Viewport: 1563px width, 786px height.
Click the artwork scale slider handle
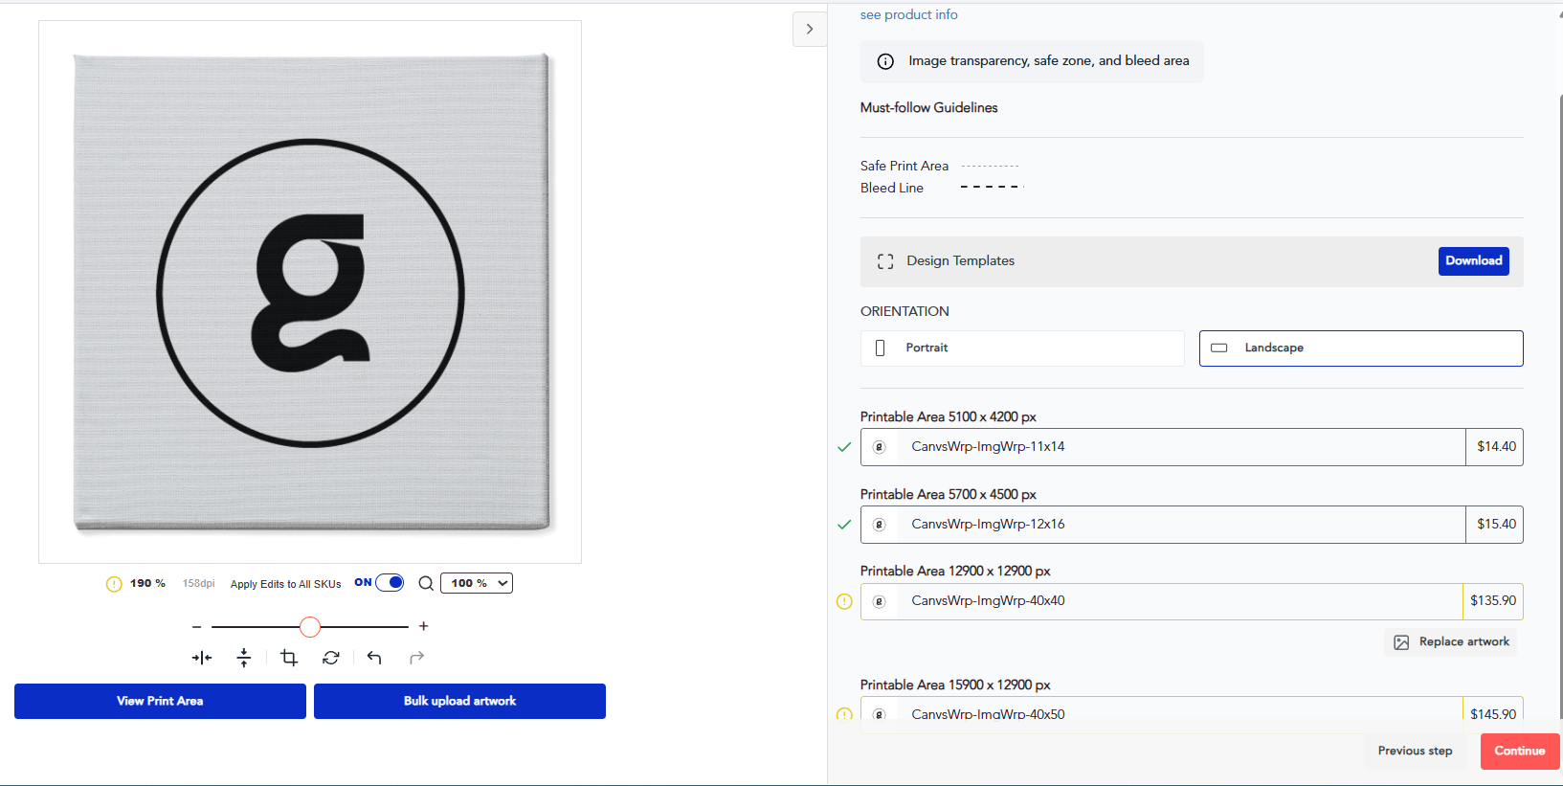(310, 627)
